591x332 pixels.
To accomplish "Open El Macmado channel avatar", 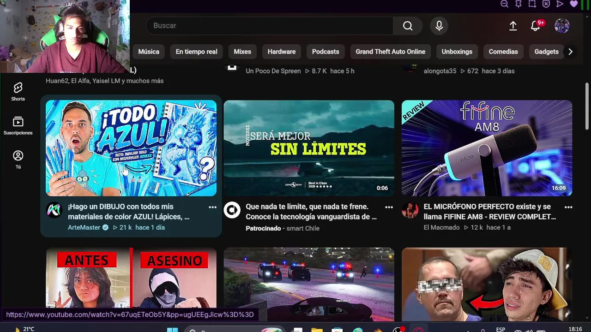I will tap(410, 210).
